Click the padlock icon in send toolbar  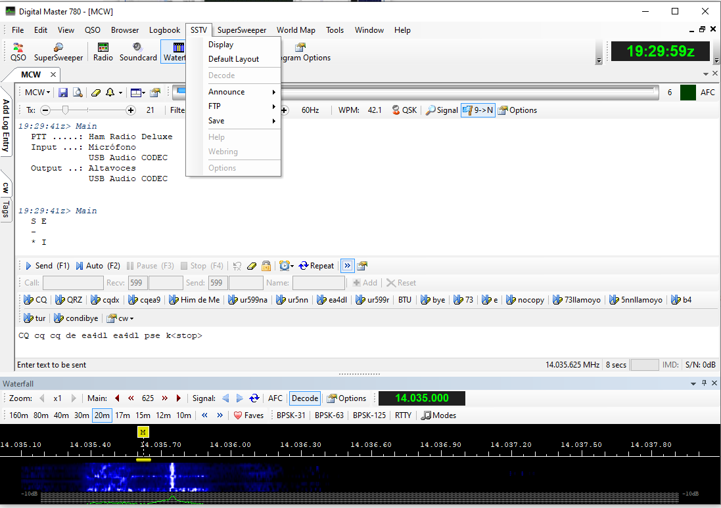point(266,266)
